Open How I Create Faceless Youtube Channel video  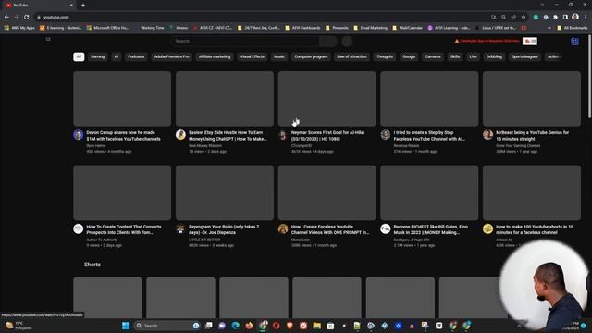(x=330, y=229)
